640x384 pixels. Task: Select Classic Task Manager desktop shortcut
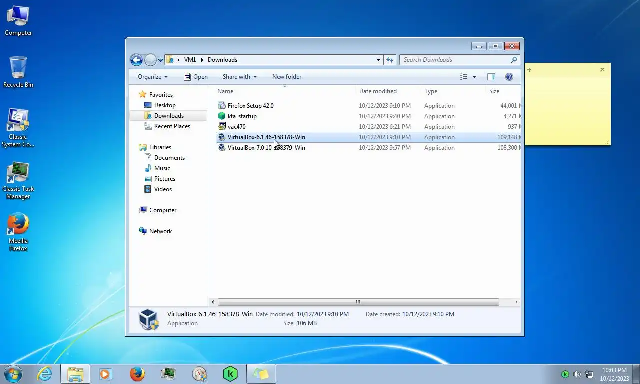18,180
